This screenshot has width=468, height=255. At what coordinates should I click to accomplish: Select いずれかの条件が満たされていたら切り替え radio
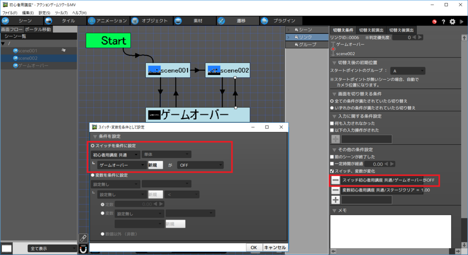click(332, 108)
